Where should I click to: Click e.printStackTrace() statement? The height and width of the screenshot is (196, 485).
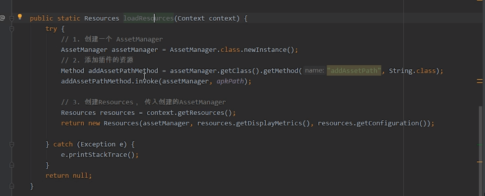pos(100,155)
